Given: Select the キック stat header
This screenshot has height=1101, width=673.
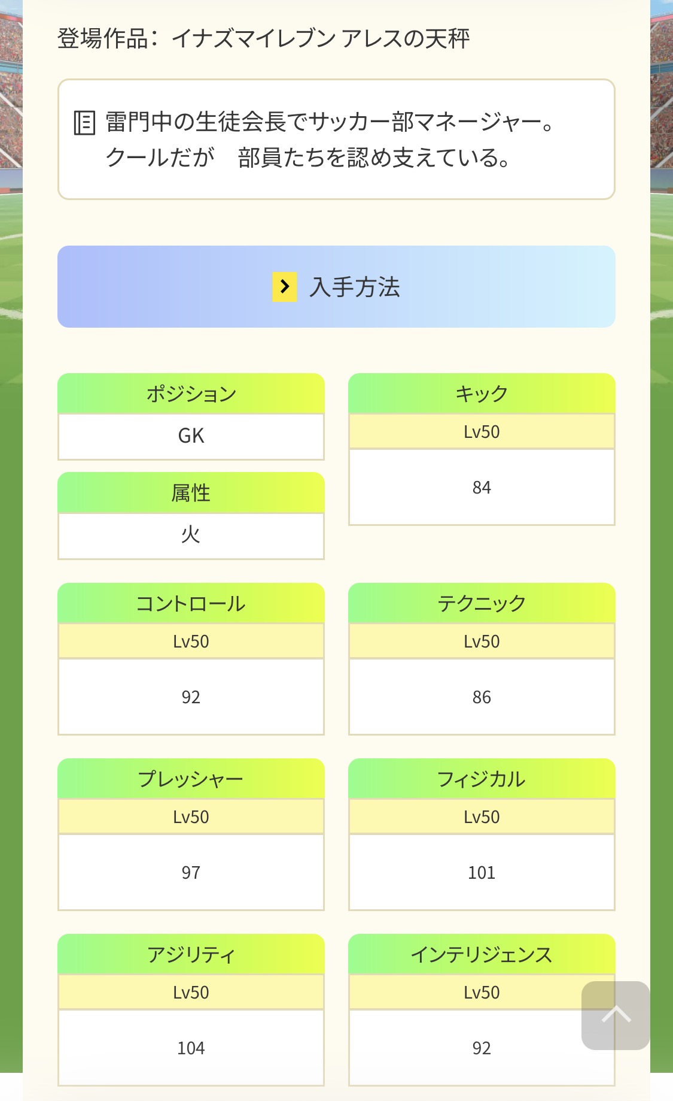Looking at the screenshot, I should pyautogui.click(x=482, y=394).
